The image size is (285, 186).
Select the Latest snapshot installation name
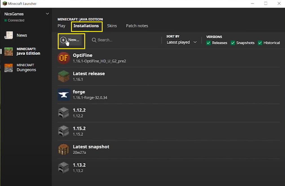(x=91, y=147)
